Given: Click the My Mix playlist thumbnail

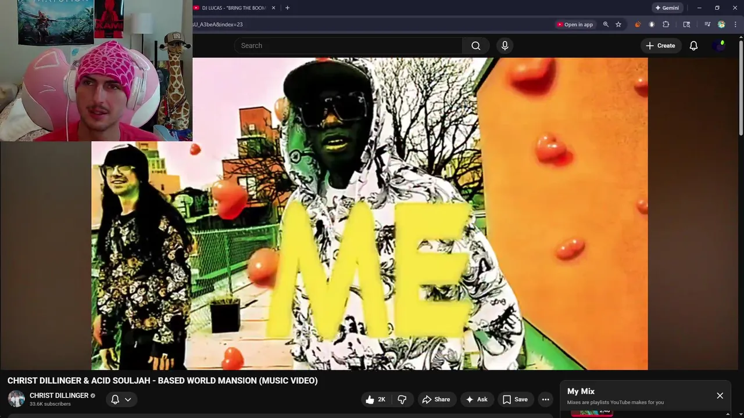Looking at the screenshot, I should point(592,412).
